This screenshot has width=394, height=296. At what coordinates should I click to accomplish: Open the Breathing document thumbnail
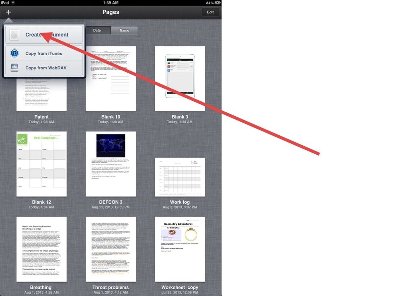(x=41, y=249)
